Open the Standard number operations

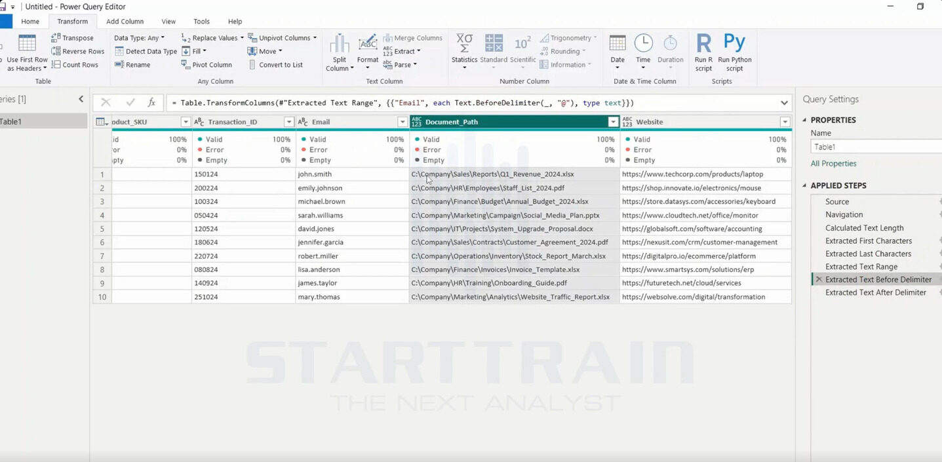click(494, 53)
